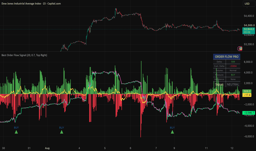Click the 12 date on the time axis
The image size is (256, 151).
(232, 148)
